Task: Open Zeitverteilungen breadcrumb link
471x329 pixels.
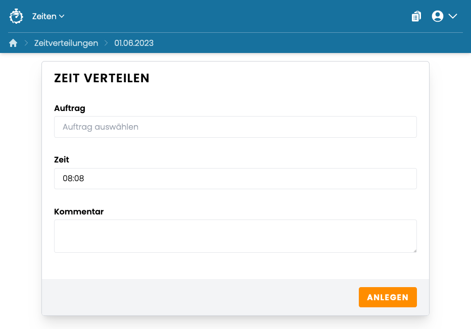Action: click(x=66, y=43)
